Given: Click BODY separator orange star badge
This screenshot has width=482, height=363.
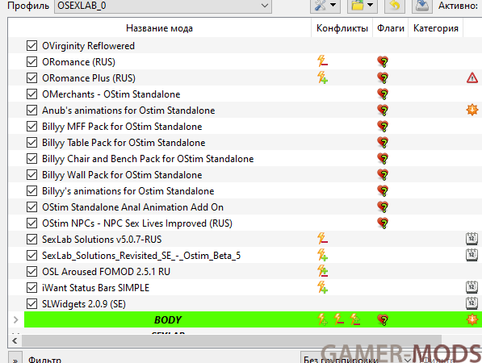Looking at the screenshot, I should (472, 319).
